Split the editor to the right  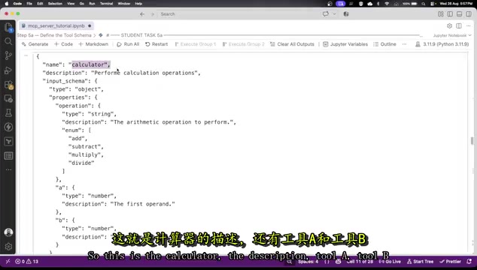(x=459, y=25)
